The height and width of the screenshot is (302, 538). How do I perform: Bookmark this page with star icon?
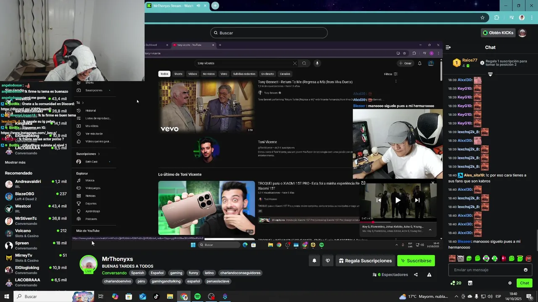point(483,18)
